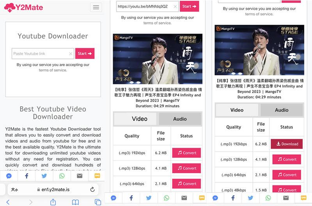Share on Facebook in the middle screenshot
The image size is (312, 206).
pyautogui.click(x=131, y=198)
